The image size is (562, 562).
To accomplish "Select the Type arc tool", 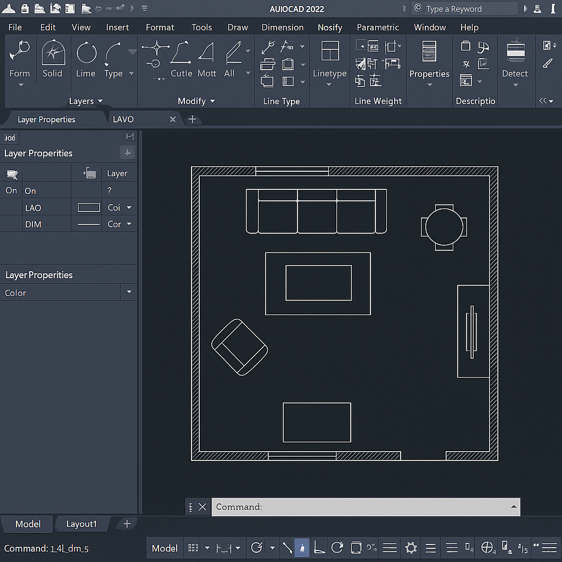I will [114, 54].
